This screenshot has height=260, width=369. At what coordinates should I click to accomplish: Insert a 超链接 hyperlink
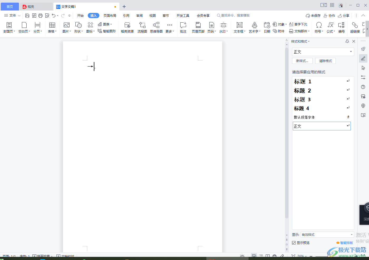[x=355, y=28]
